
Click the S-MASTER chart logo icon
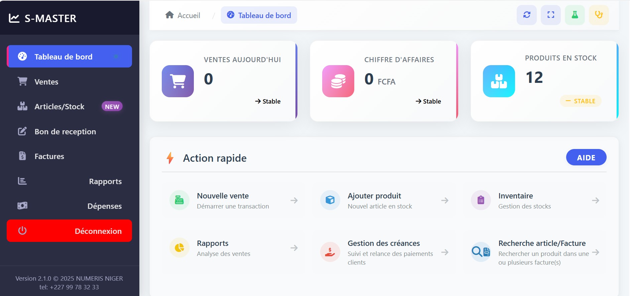pyautogui.click(x=14, y=18)
